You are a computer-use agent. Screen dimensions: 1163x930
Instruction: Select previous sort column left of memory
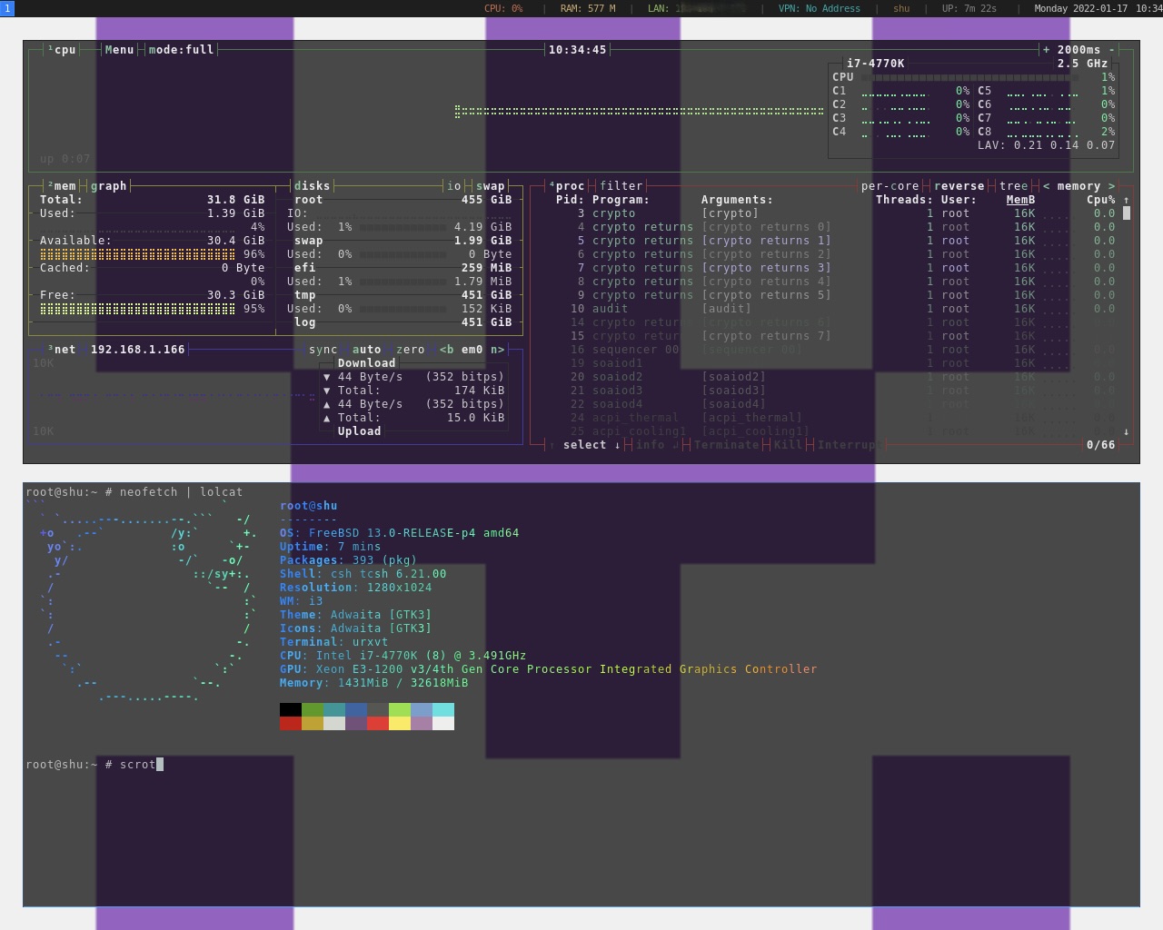tap(1046, 186)
